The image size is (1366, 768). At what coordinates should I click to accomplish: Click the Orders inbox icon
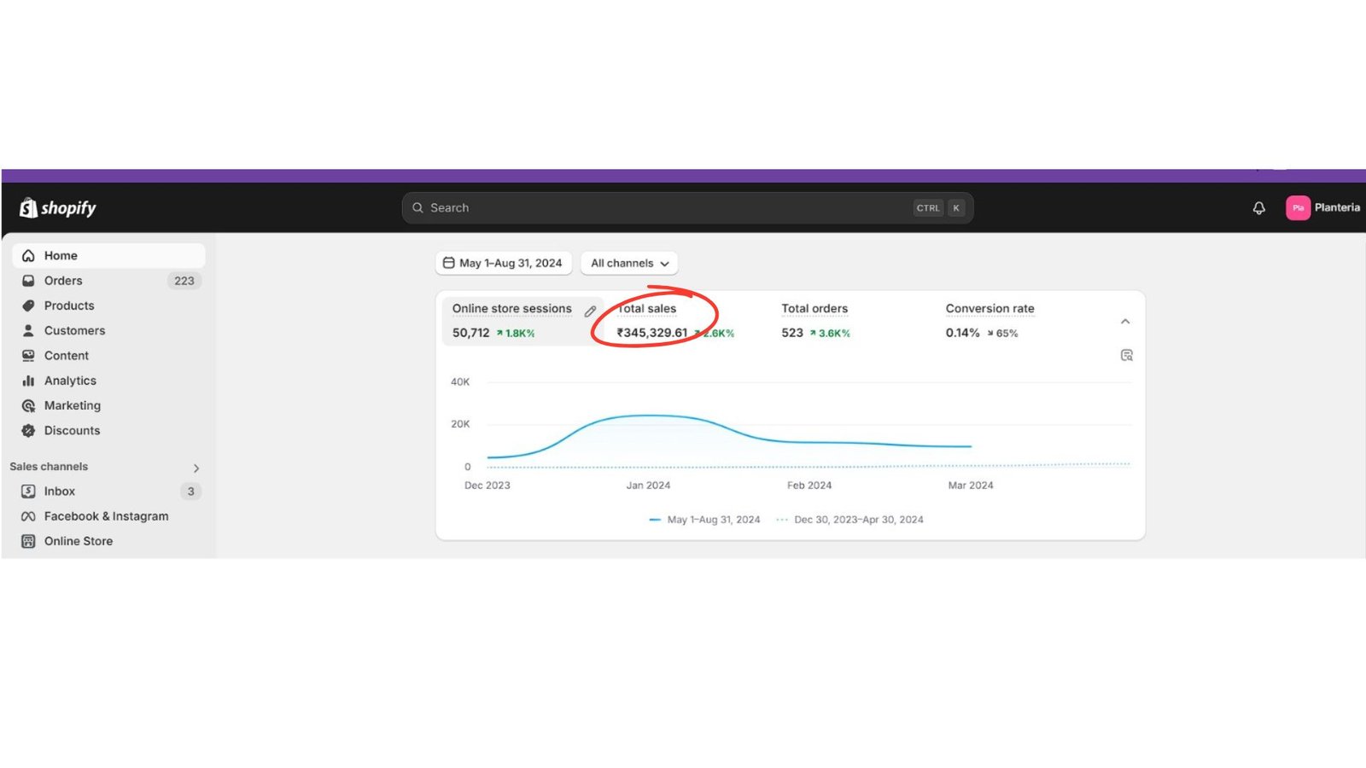click(x=28, y=281)
